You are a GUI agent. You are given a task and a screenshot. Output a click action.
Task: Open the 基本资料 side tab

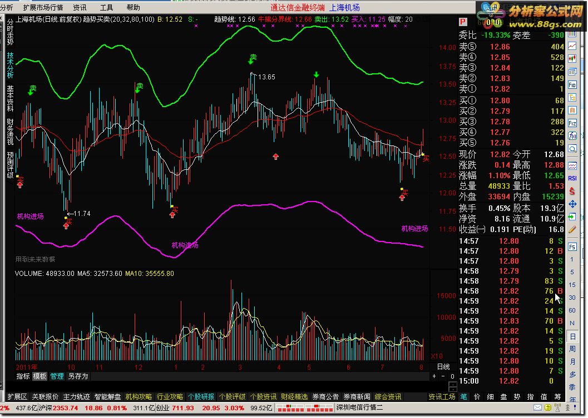click(x=10, y=98)
